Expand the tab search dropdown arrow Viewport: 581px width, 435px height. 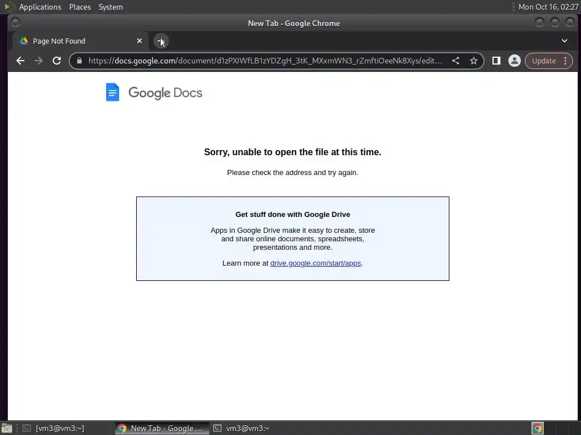[565, 41]
